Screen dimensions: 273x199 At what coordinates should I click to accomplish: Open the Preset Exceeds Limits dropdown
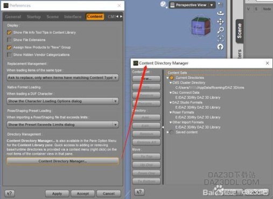62,125
